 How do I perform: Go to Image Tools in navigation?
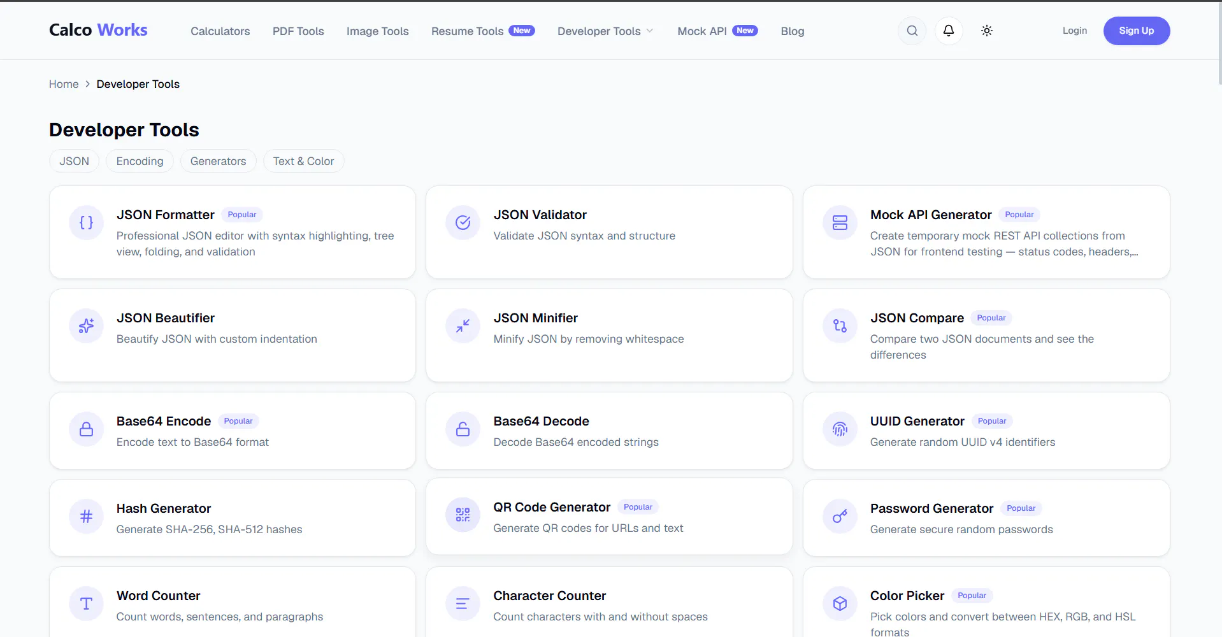pos(377,31)
